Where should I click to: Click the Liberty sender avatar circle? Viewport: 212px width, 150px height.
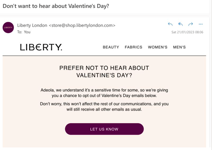(8, 28)
